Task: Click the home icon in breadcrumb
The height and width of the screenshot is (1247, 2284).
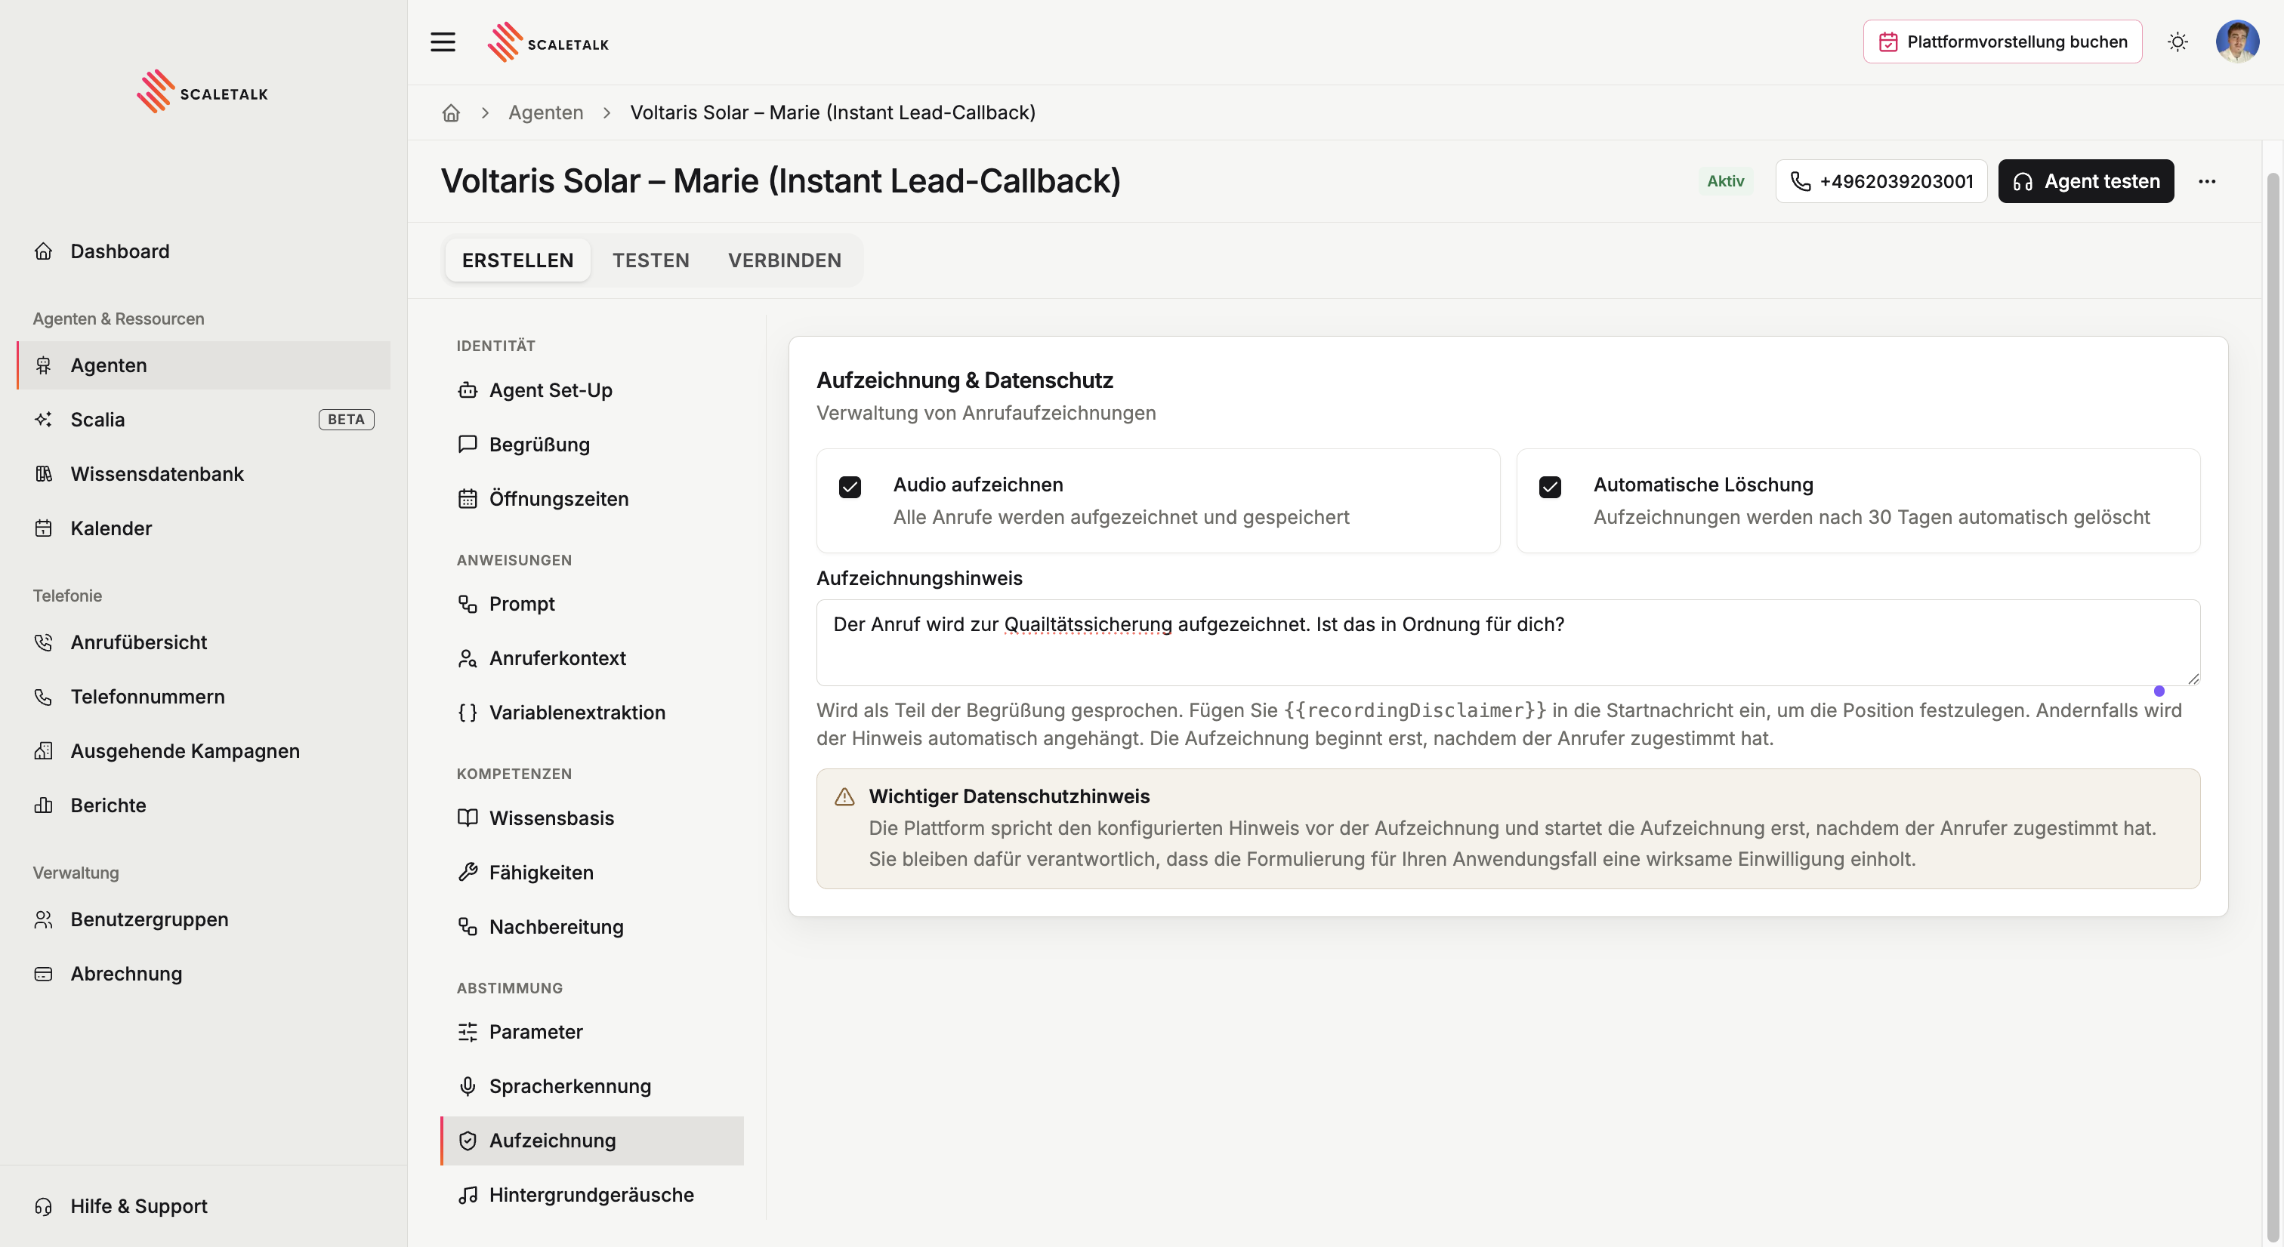Action: pyautogui.click(x=452, y=112)
